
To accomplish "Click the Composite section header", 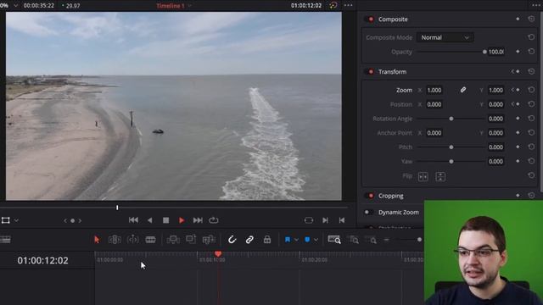I will (x=393, y=19).
